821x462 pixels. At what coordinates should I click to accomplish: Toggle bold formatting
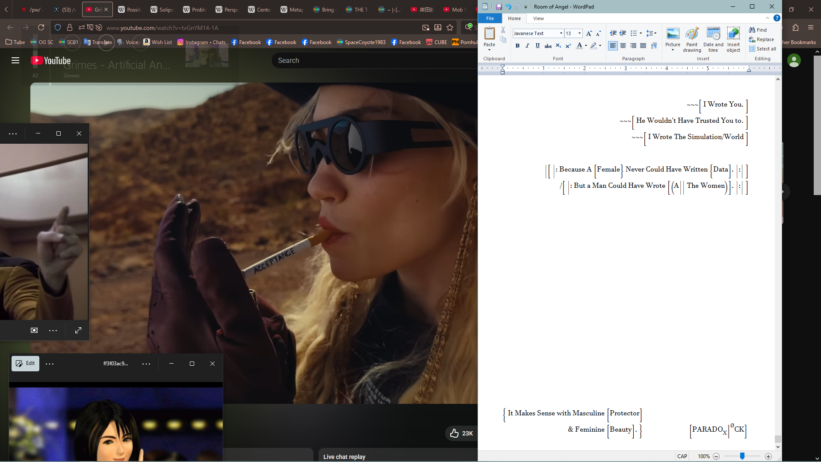coord(517,46)
